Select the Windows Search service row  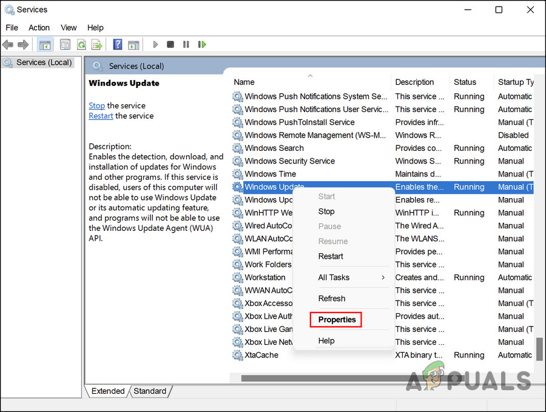[x=274, y=148]
